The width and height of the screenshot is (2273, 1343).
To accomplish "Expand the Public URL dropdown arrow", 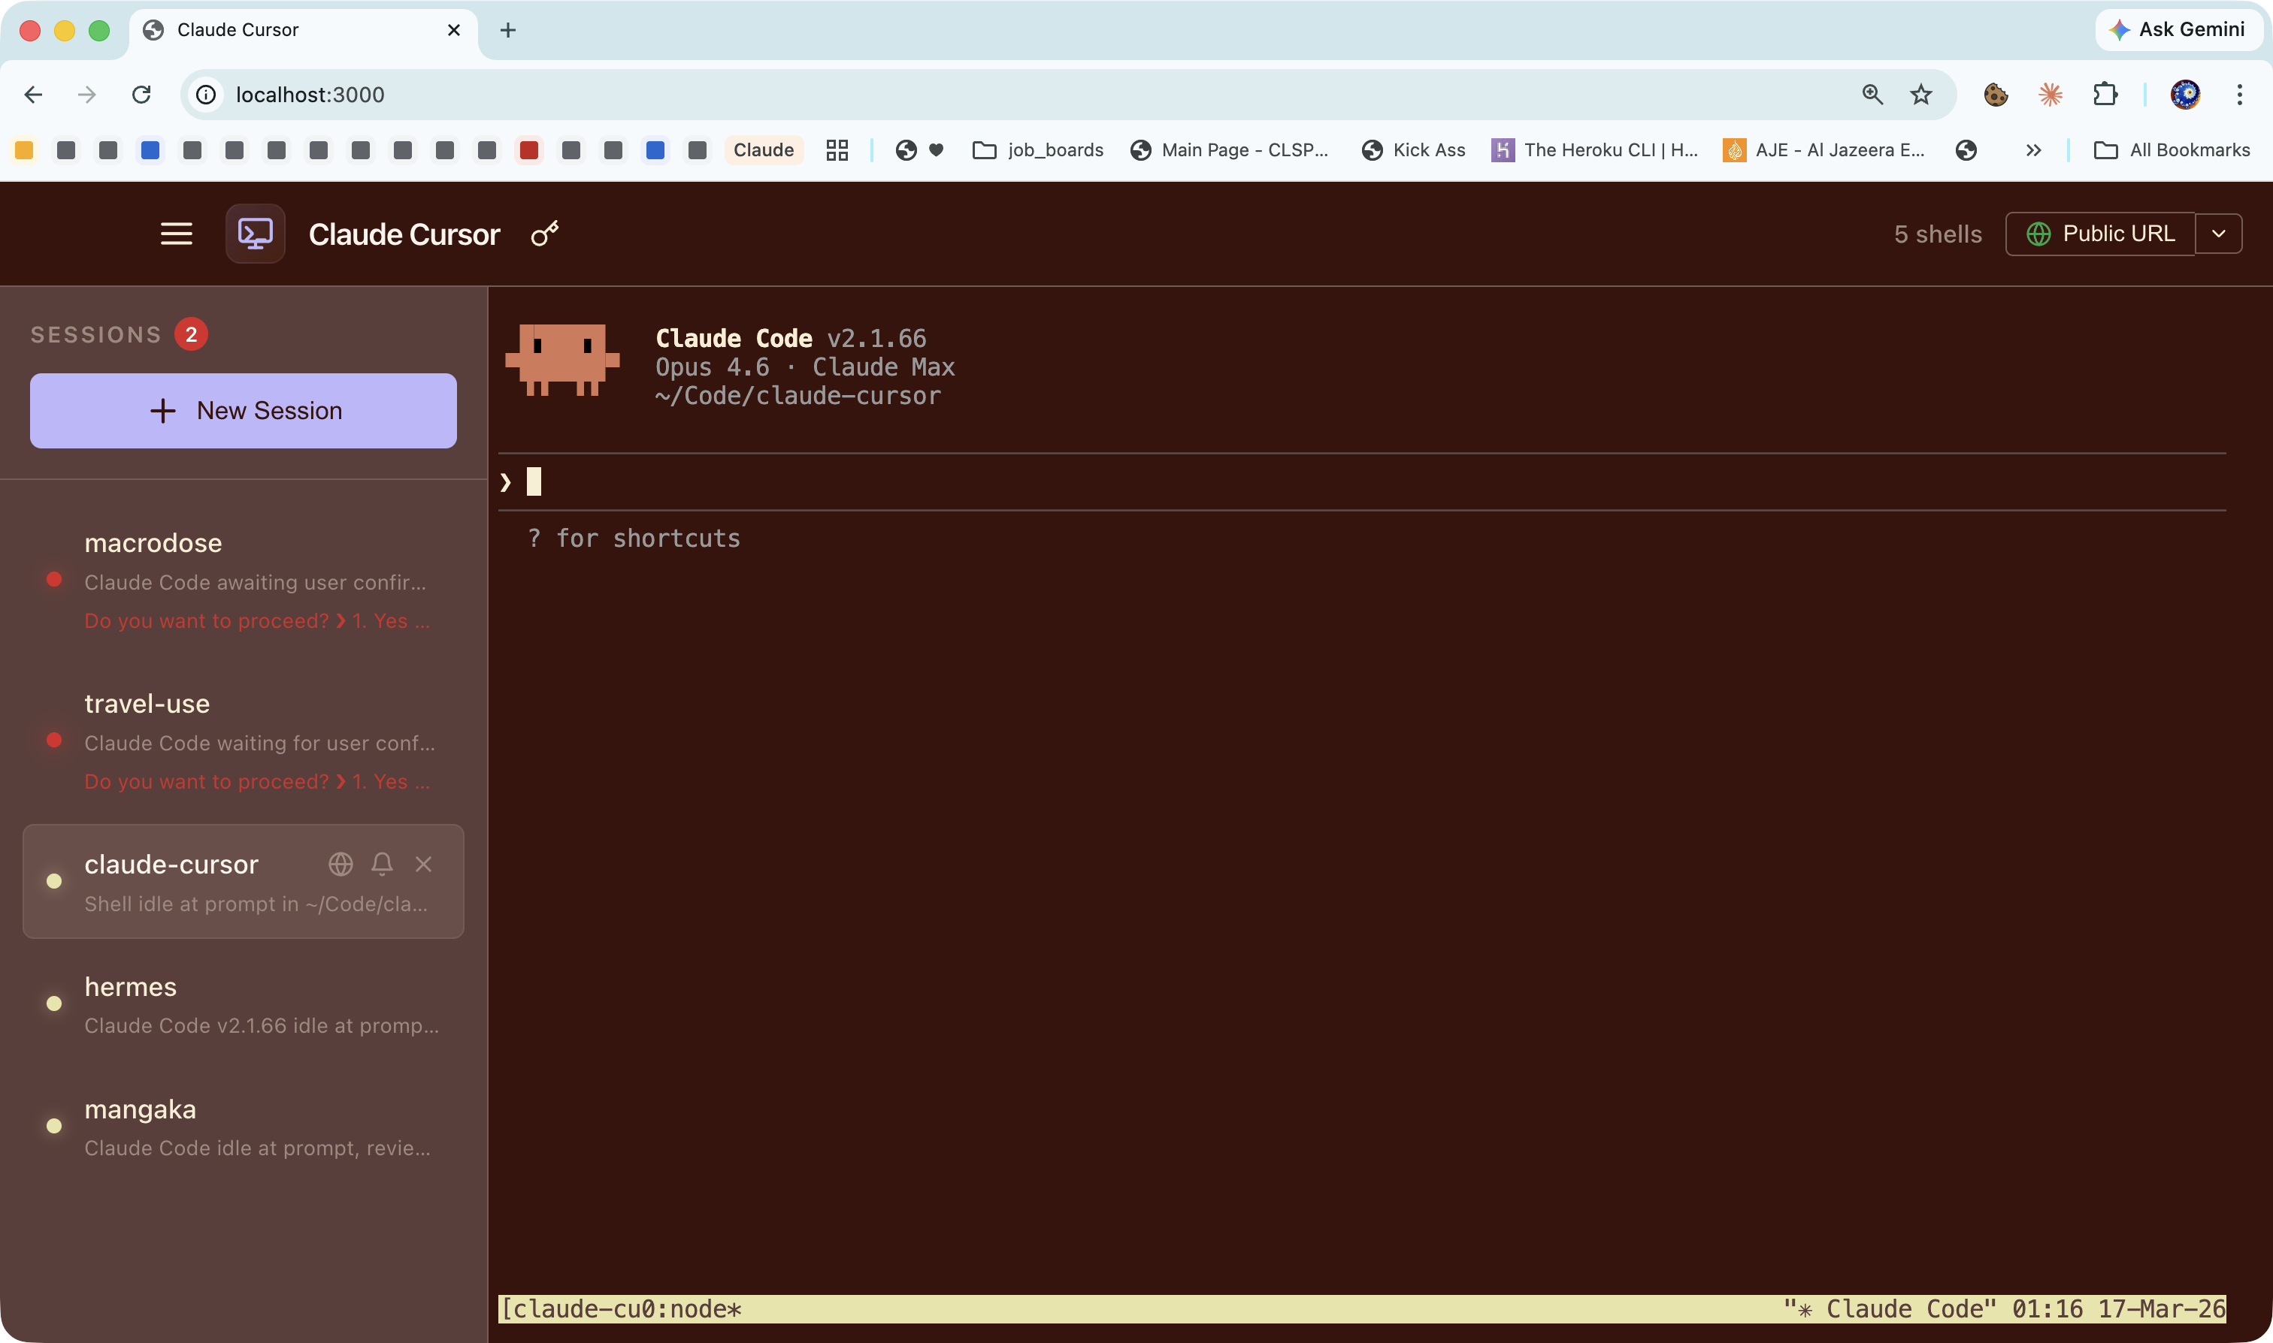I will click(x=2218, y=234).
